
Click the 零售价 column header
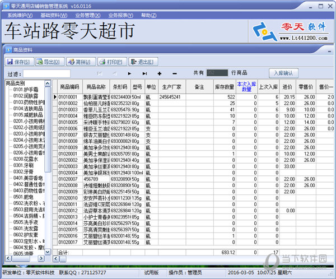click(306, 87)
